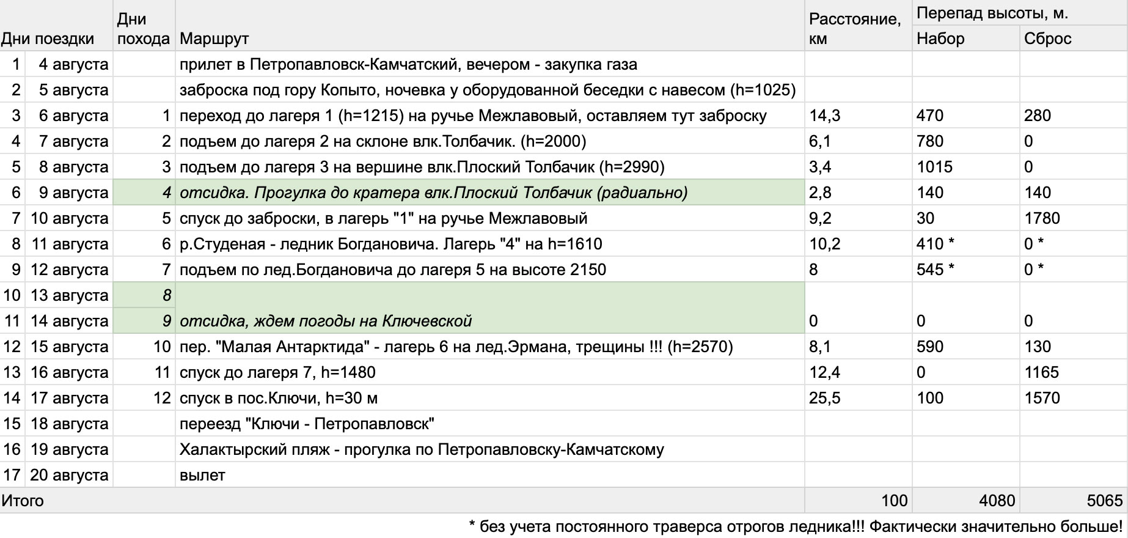Click route cell about лагерь 1 ручье Межлавовый

coord(490,116)
